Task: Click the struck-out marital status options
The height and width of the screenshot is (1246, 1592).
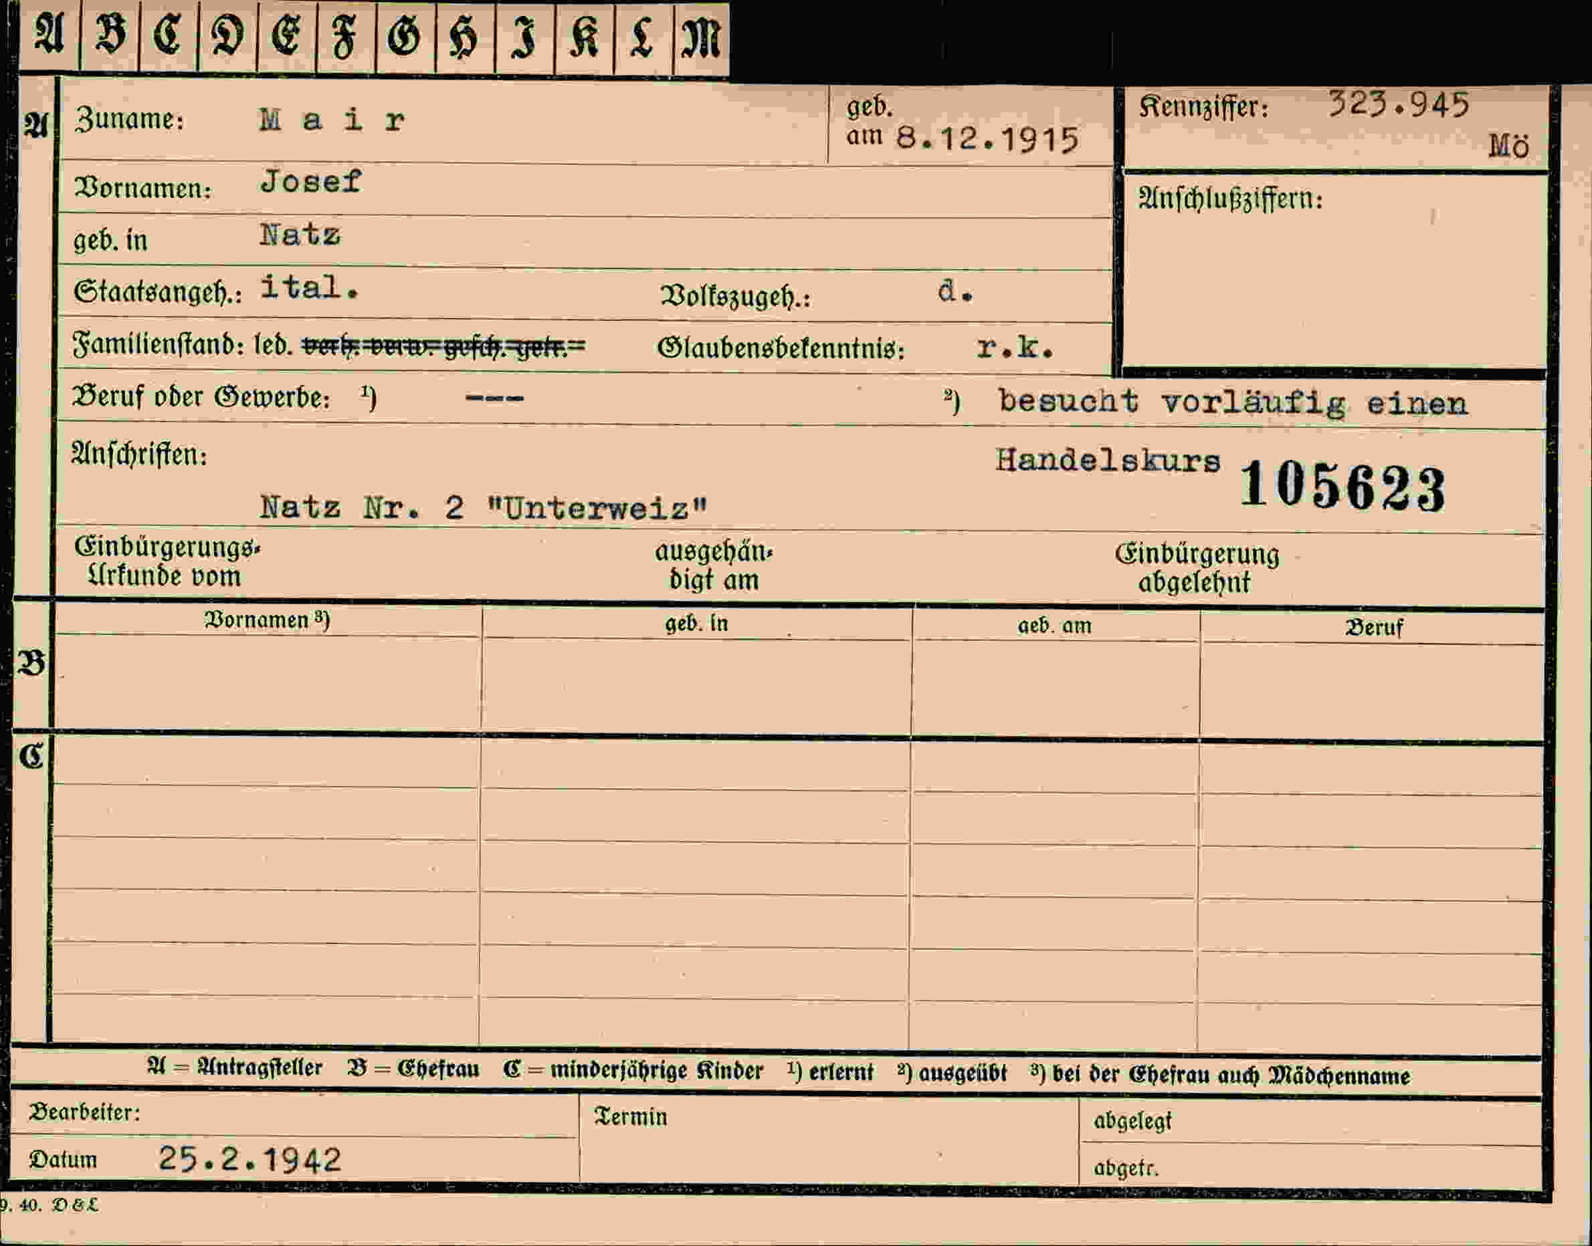Action: (x=443, y=346)
